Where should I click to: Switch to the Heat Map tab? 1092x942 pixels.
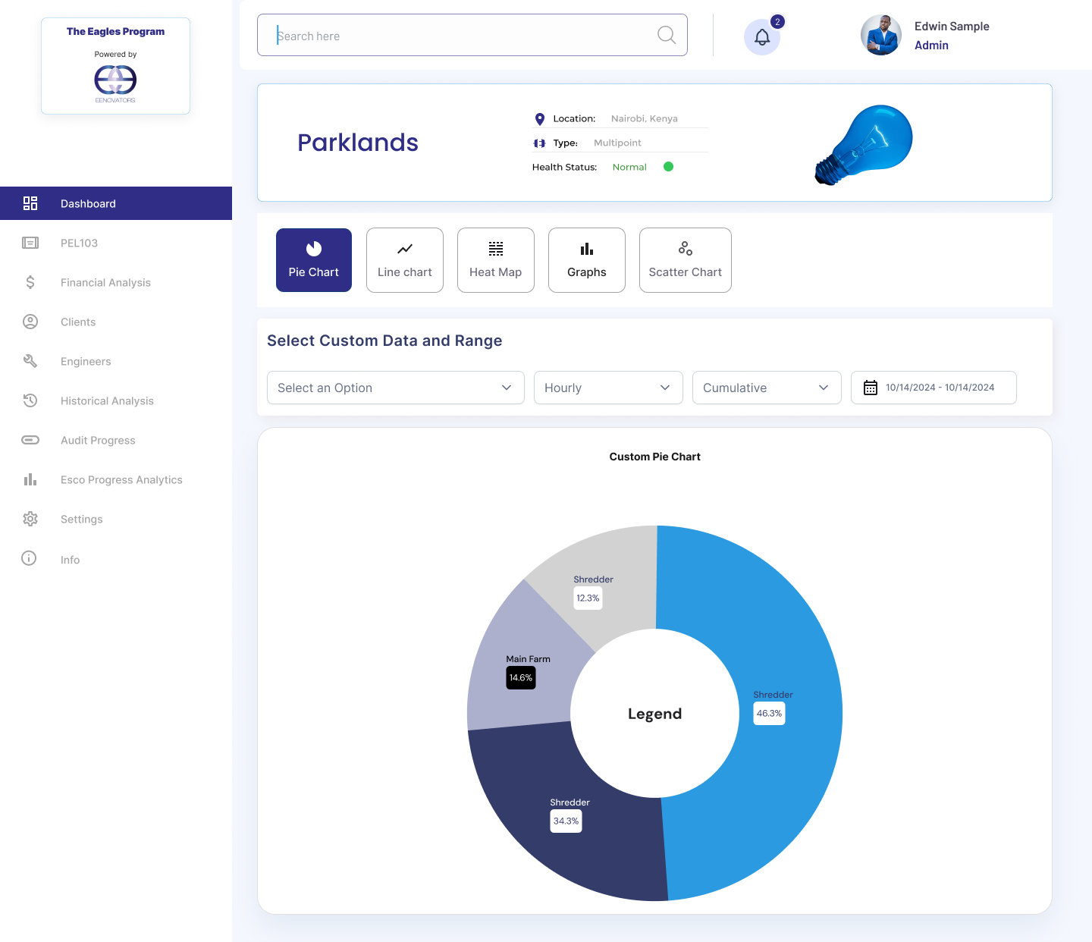(496, 260)
